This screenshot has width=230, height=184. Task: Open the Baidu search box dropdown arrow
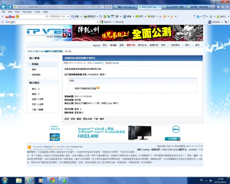[x=68, y=17]
